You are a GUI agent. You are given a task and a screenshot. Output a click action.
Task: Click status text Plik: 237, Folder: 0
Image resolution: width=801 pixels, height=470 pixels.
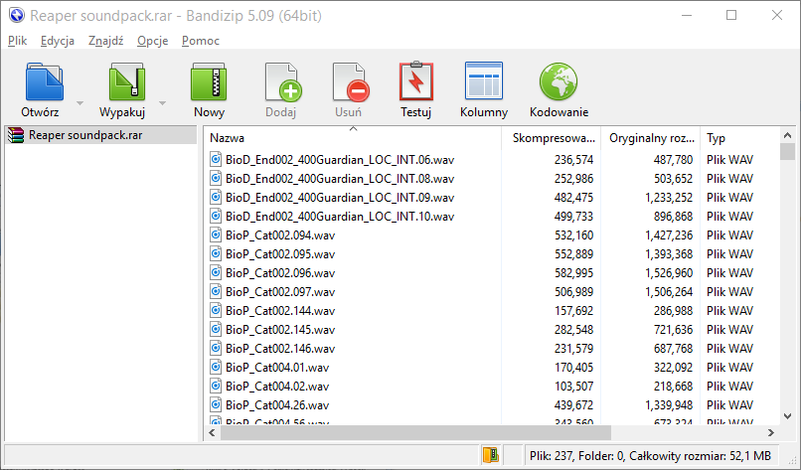[x=576, y=456]
